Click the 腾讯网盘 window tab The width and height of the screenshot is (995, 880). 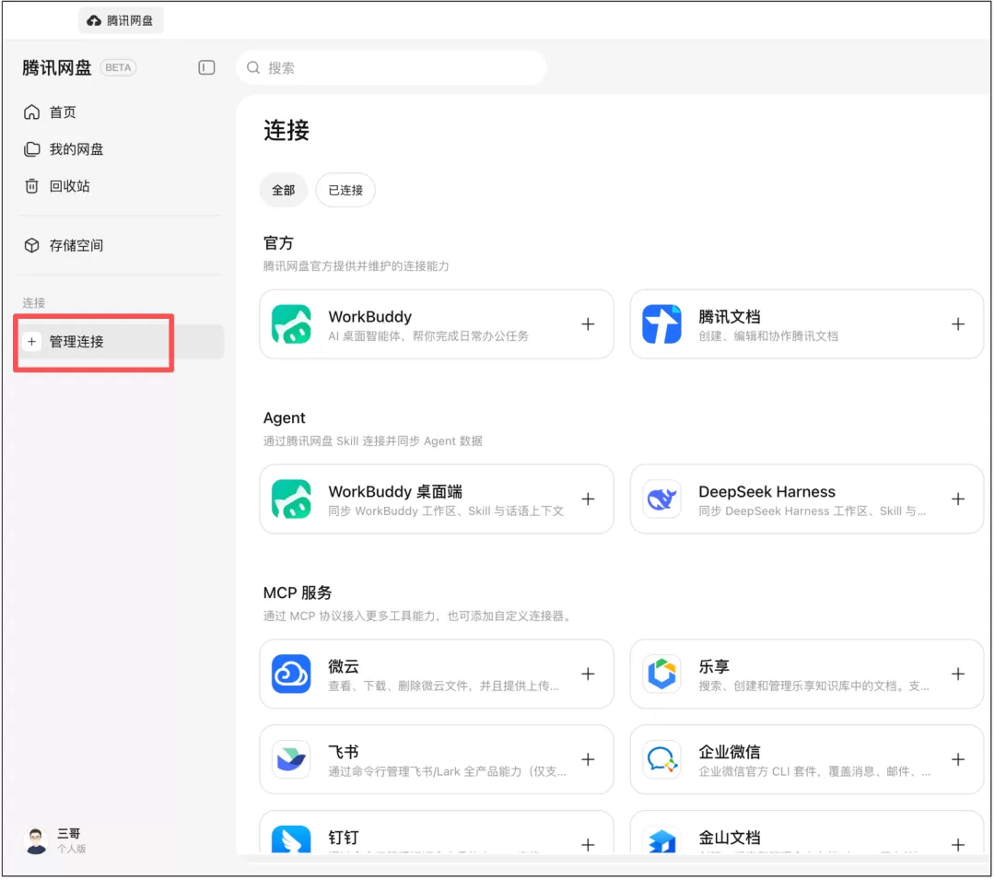pos(121,21)
